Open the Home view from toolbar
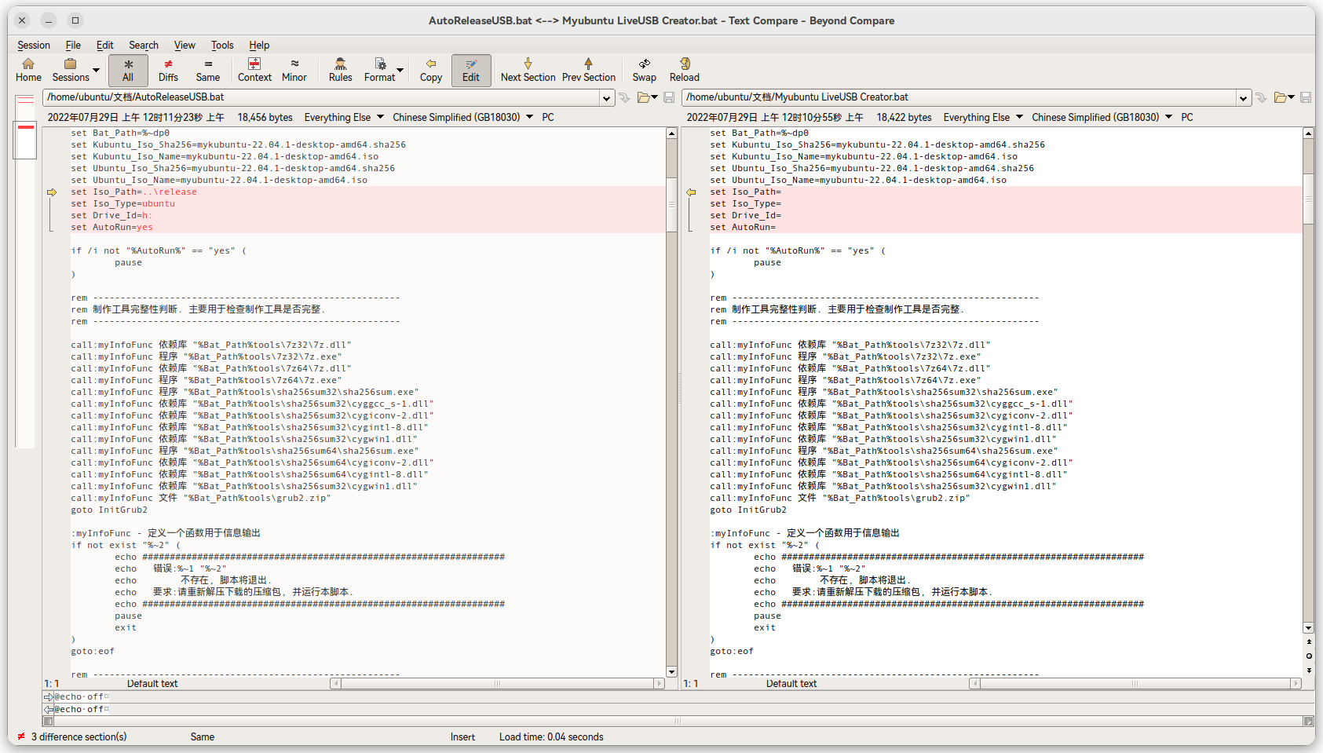This screenshot has height=753, width=1323. (x=28, y=70)
